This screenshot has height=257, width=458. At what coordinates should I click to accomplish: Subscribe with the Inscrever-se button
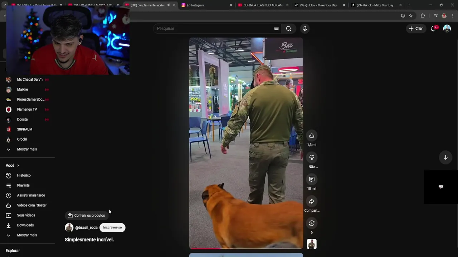(x=112, y=227)
